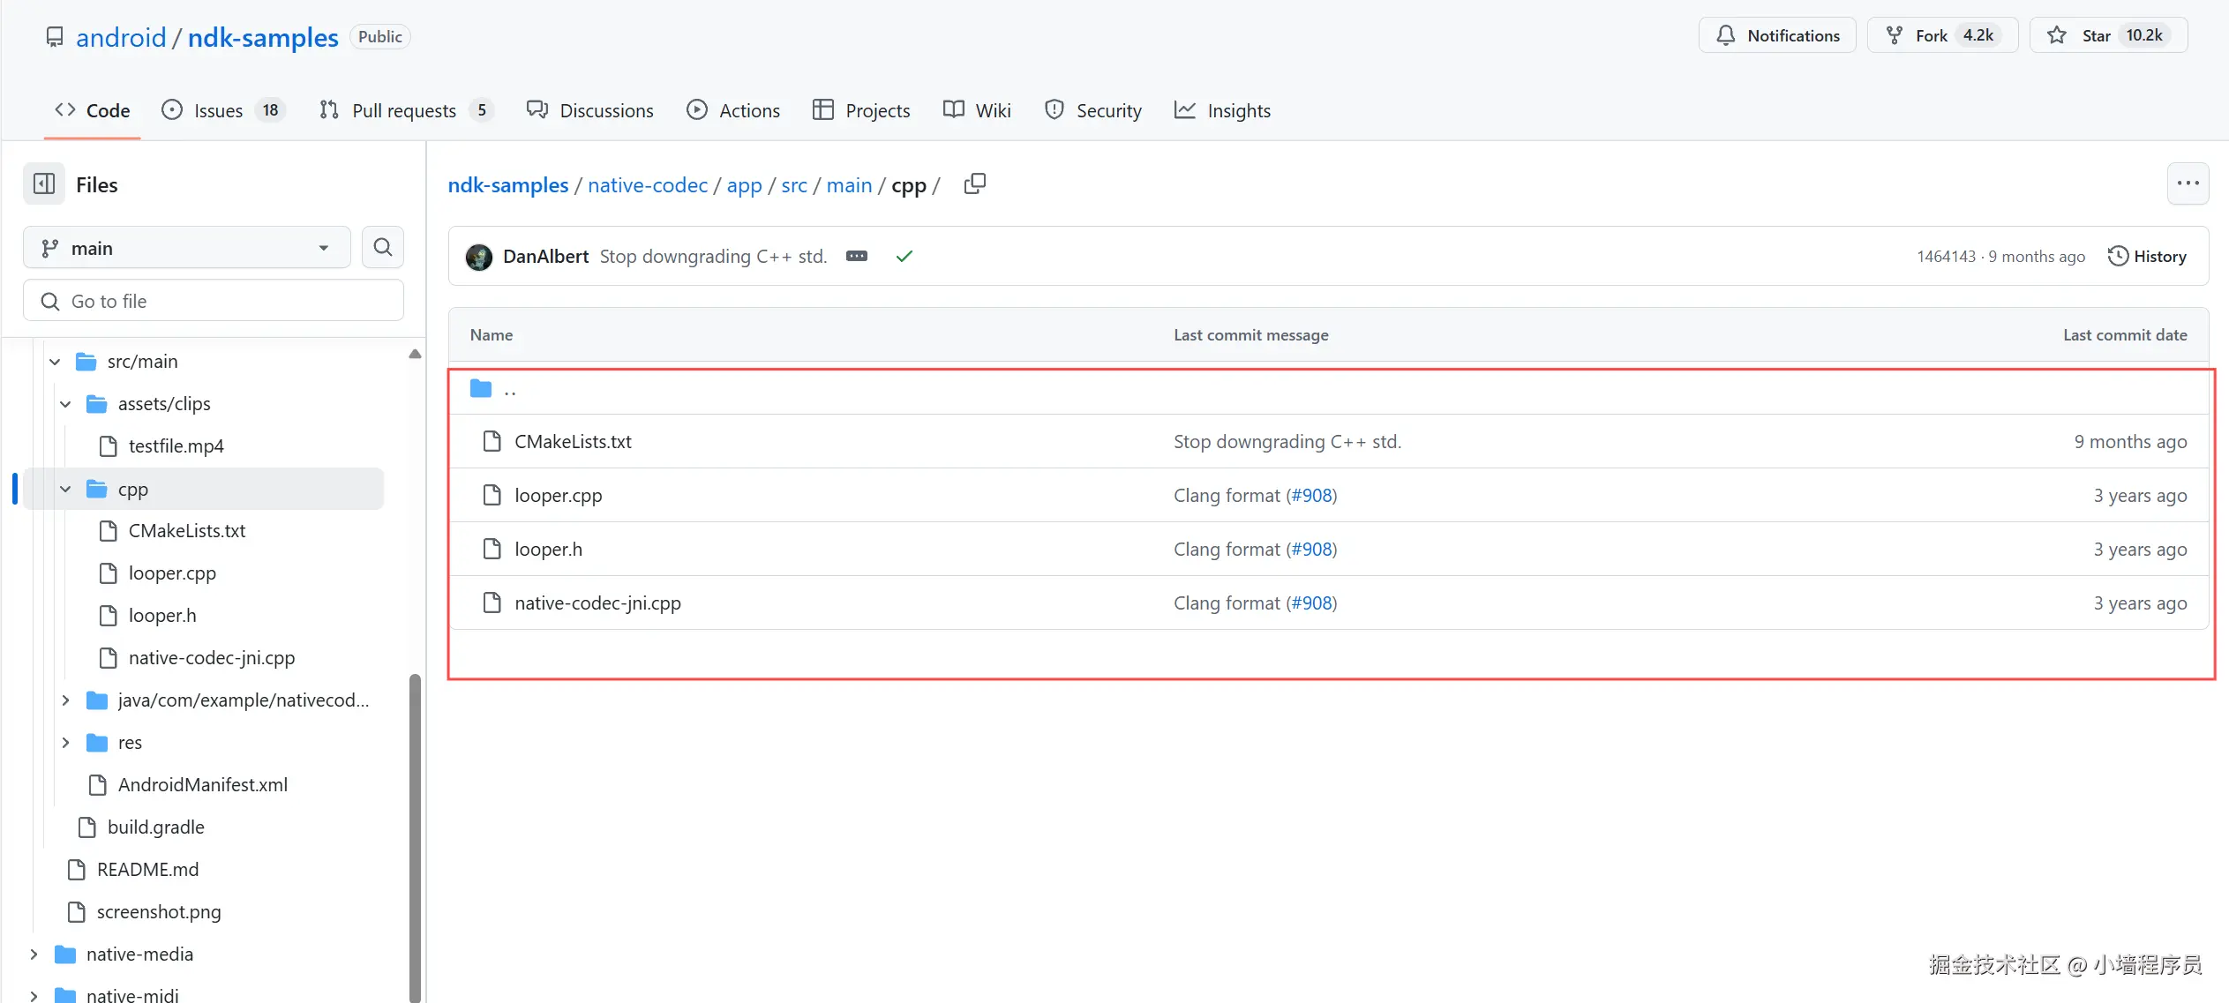Open the main branch dropdown
The width and height of the screenshot is (2229, 1003).
point(186,249)
